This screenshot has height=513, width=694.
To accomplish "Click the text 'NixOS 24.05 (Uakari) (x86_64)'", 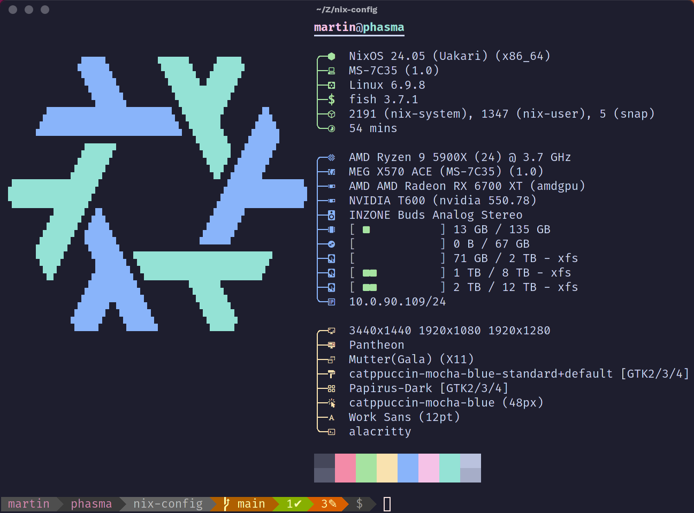I will [x=449, y=56].
